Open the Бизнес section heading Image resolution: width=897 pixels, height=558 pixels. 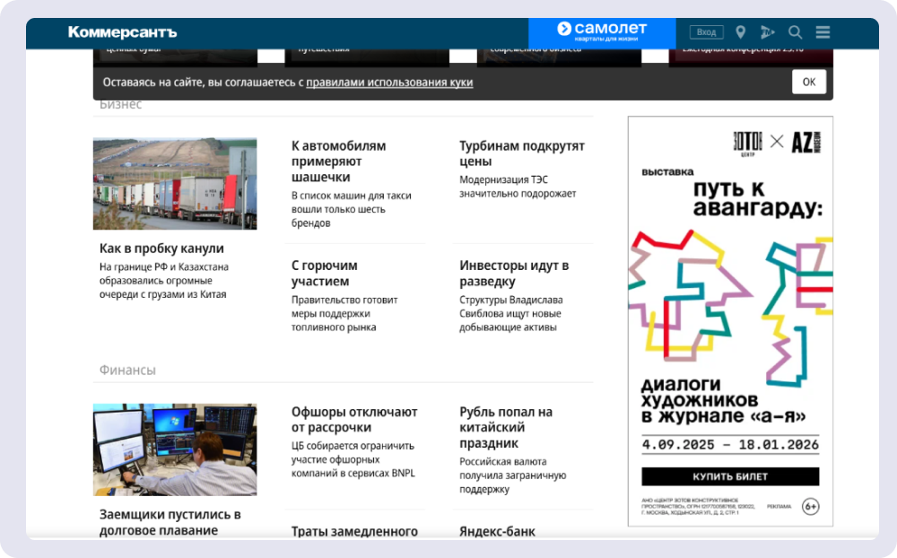tap(120, 105)
